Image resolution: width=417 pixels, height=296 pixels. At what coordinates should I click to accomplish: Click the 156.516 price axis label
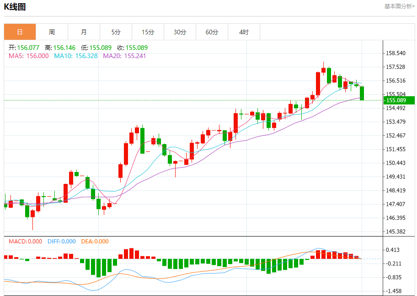coord(396,81)
